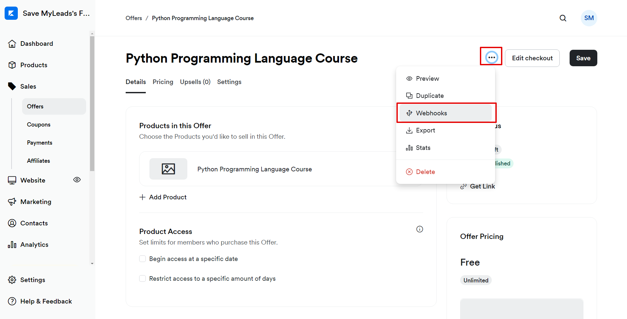The height and width of the screenshot is (319, 627).
Task: Open Help & Feedback label
Action: click(46, 301)
